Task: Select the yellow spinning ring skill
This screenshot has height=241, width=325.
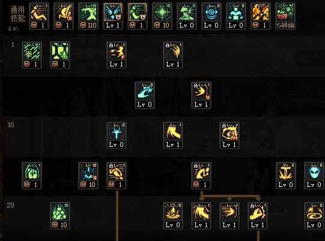Action: coord(314,216)
